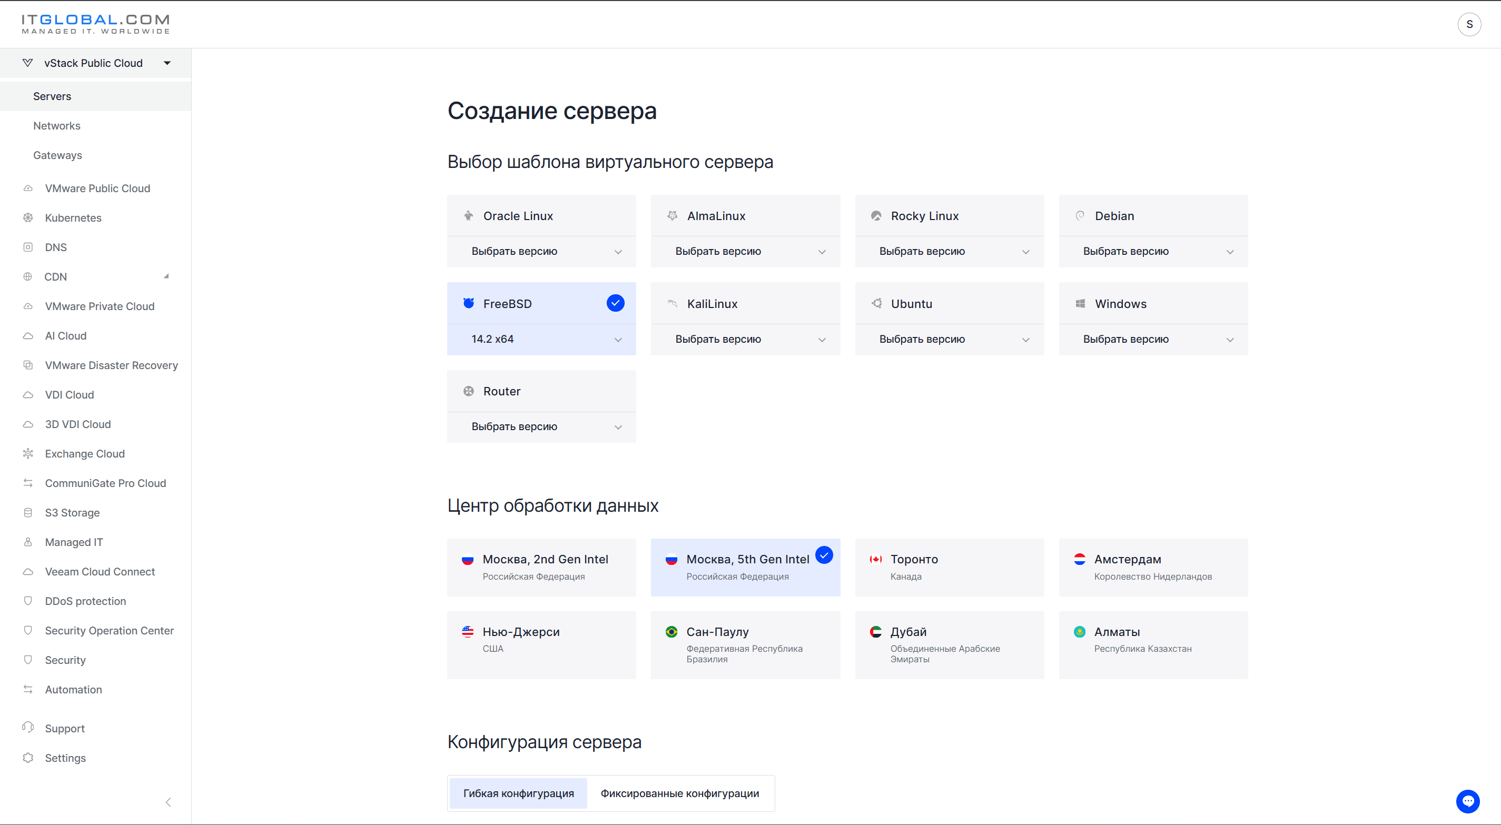This screenshot has height=825, width=1501.
Task: Click the Windows logo icon
Action: [1080, 304]
